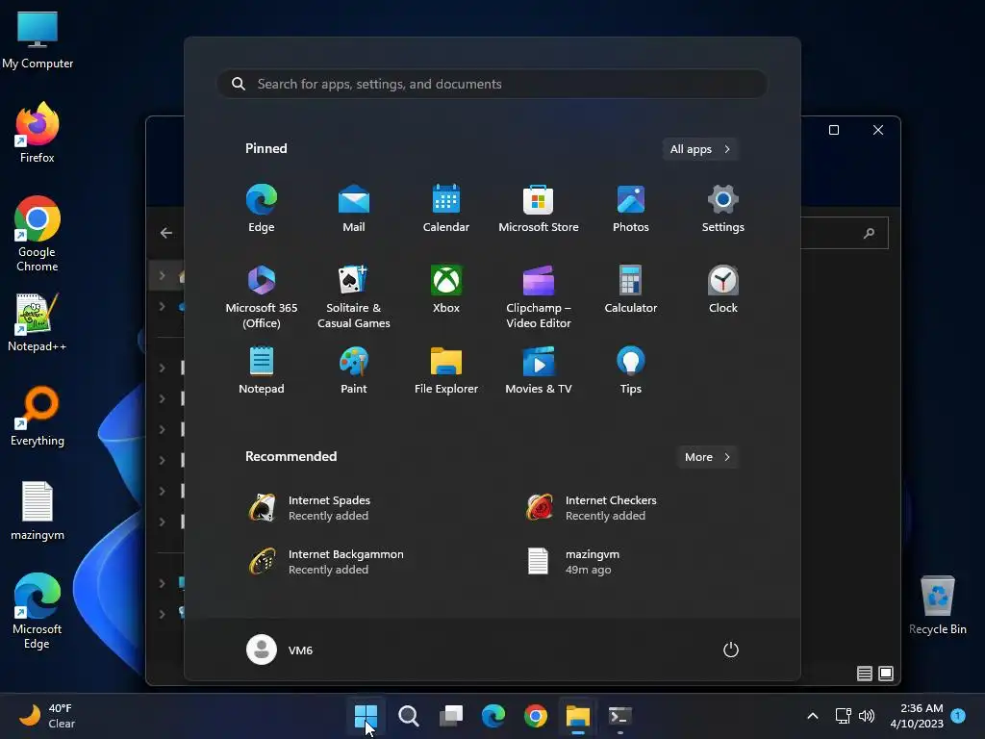This screenshot has height=739, width=985.
Task: Expand second navigation tree item in File Explorer
Action: coord(162,306)
